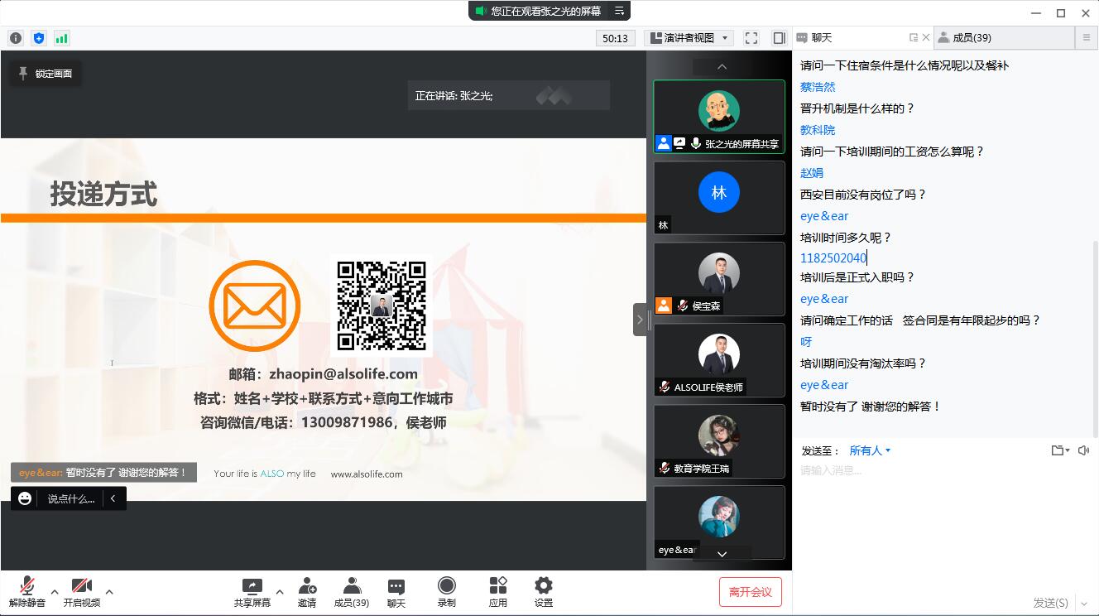
Task: Unmute microphone with 解除静音
Action: tap(26, 592)
